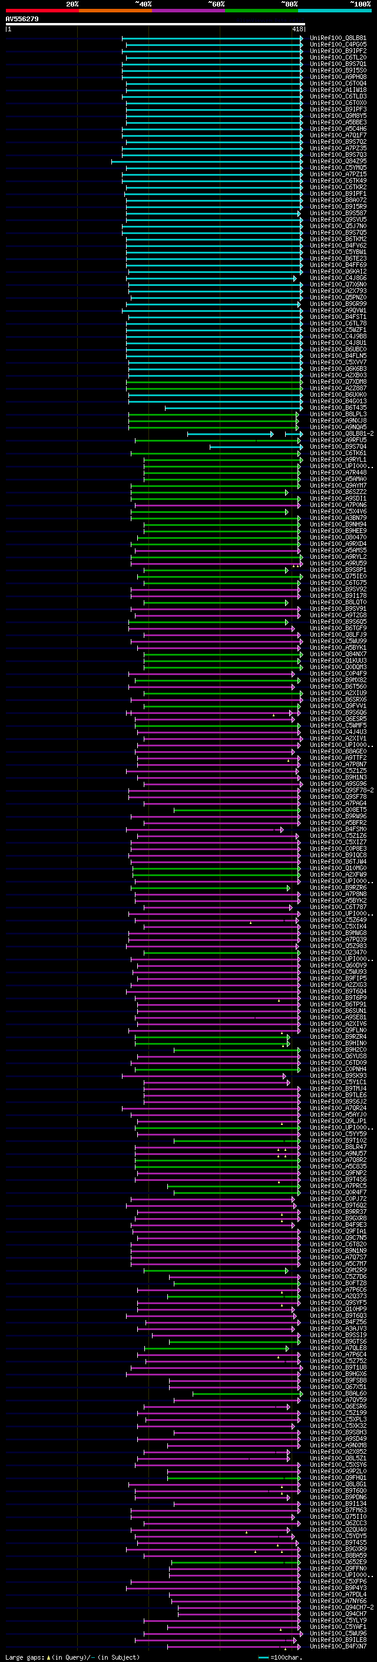Open hit UniRef100_C6TL20
The height and width of the screenshot is (1662, 377).
338,57
